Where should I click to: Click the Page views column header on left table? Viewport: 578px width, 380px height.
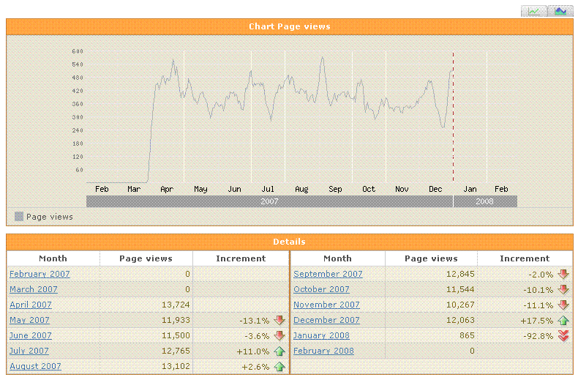tap(146, 258)
